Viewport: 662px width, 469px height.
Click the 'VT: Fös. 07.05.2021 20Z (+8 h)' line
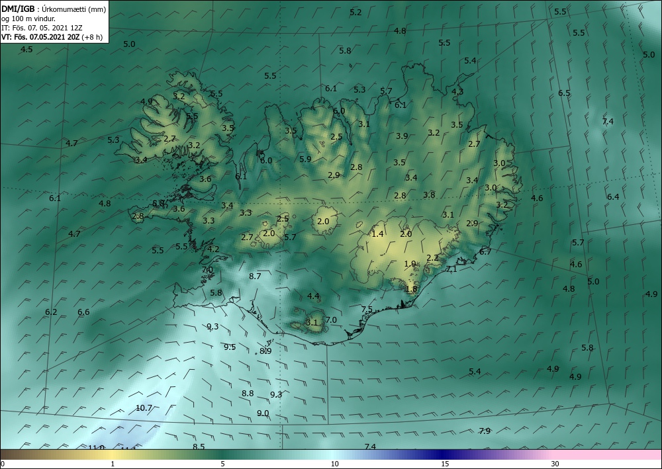point(52,36)
